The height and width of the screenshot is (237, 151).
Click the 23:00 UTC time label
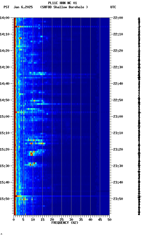tap(118, 117)
